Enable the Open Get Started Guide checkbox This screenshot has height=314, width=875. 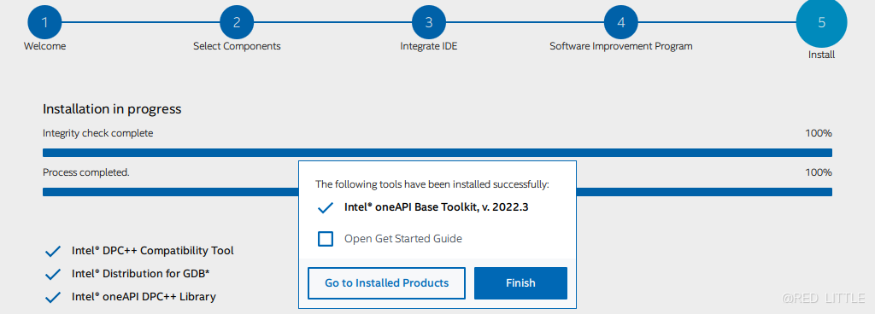pos(326,239)
